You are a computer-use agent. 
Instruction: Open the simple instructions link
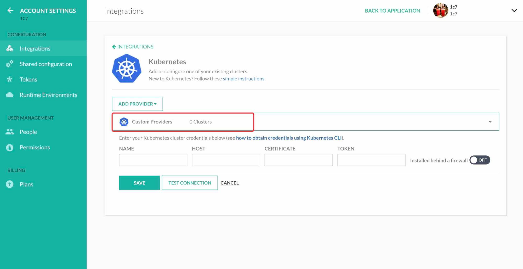243,79
